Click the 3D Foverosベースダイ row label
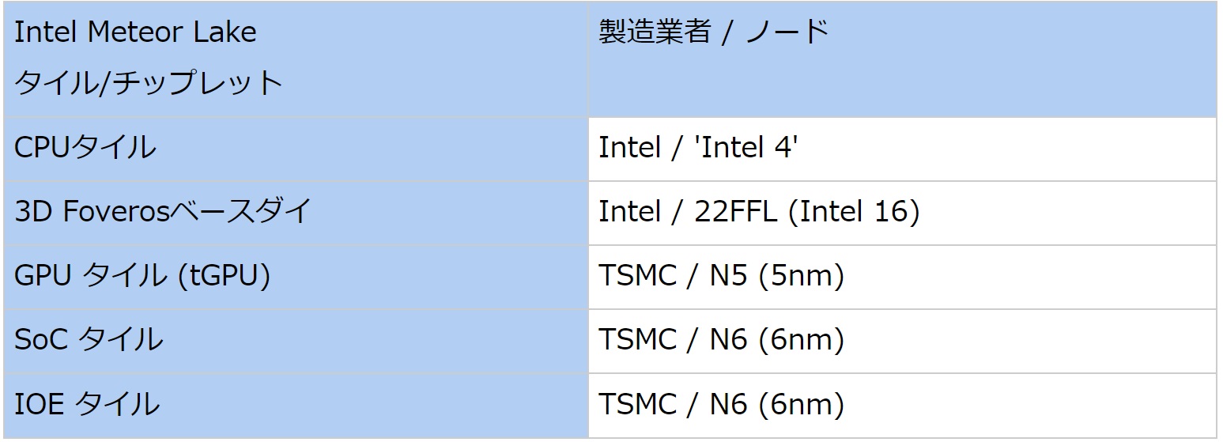Screen dimensions: 1223x442 tap(163, 211)
